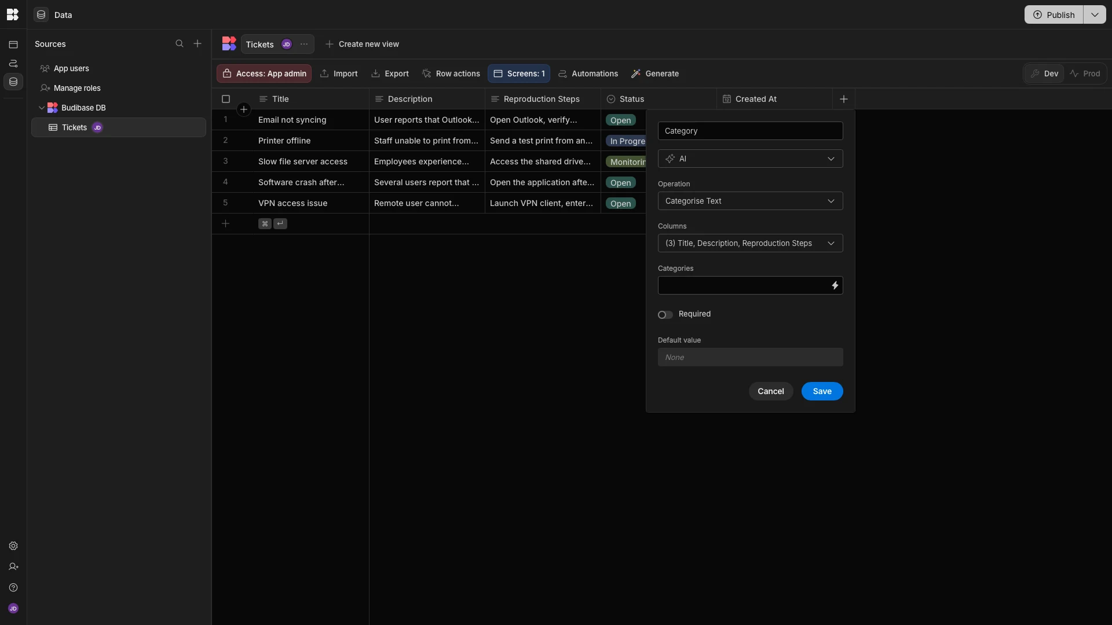1112x625 pixels.
Task: Open the Row actions toolbar item
Action: (451, 74)
